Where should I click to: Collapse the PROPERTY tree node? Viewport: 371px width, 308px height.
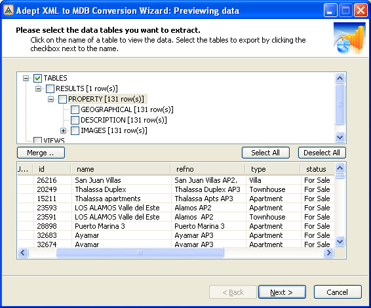(x=50, y=99)
